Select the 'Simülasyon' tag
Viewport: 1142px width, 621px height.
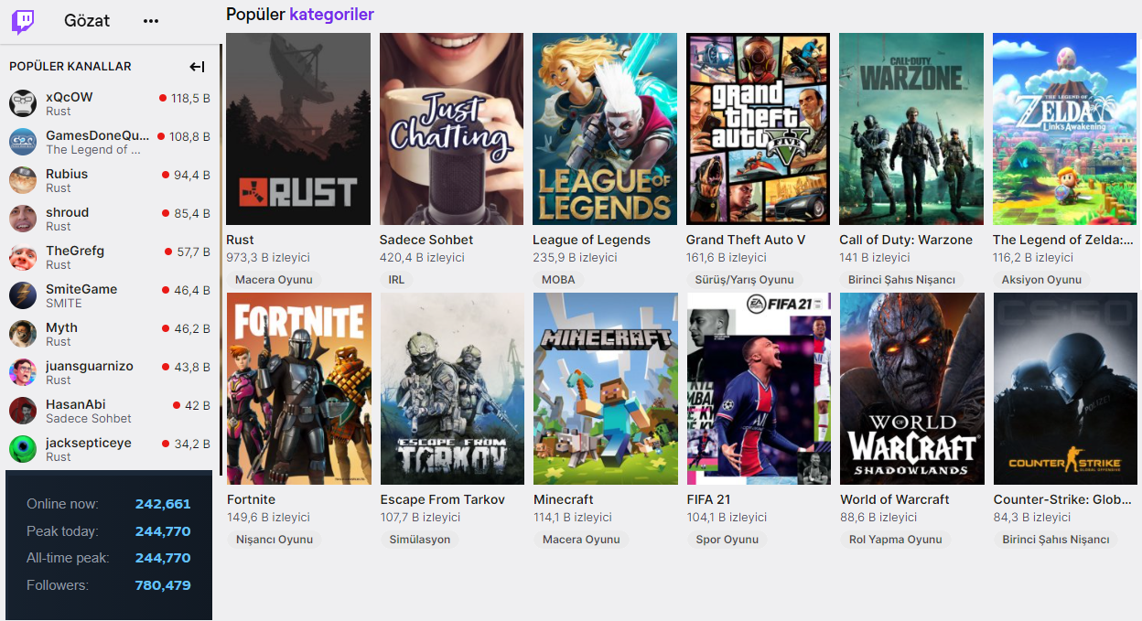[420, 540]
